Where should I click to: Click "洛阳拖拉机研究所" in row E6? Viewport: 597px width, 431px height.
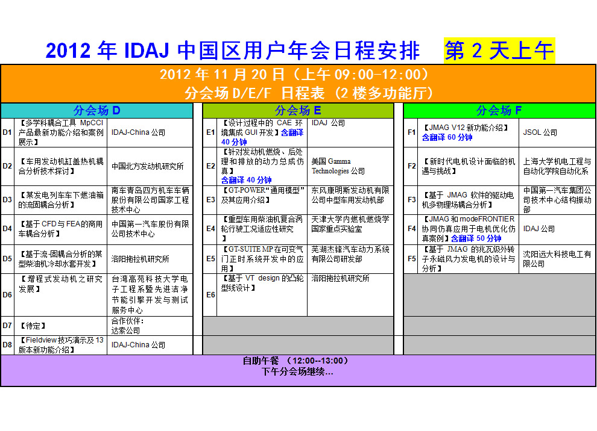tap(340, 278)
